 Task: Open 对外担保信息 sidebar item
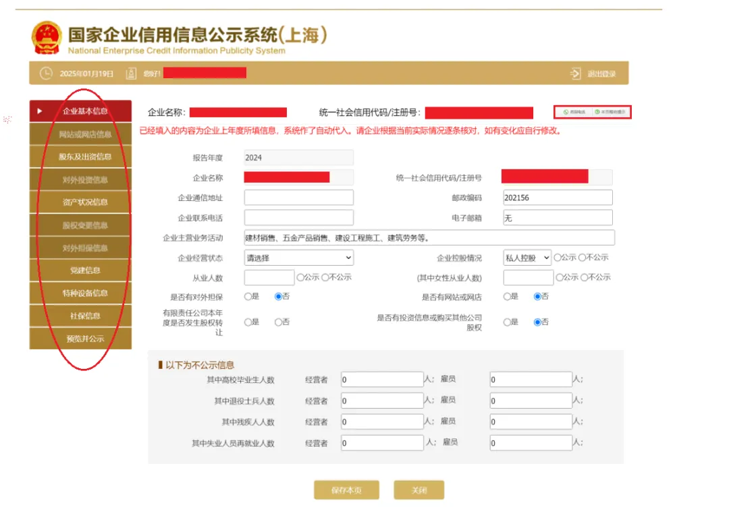click(x=80, y=248)
